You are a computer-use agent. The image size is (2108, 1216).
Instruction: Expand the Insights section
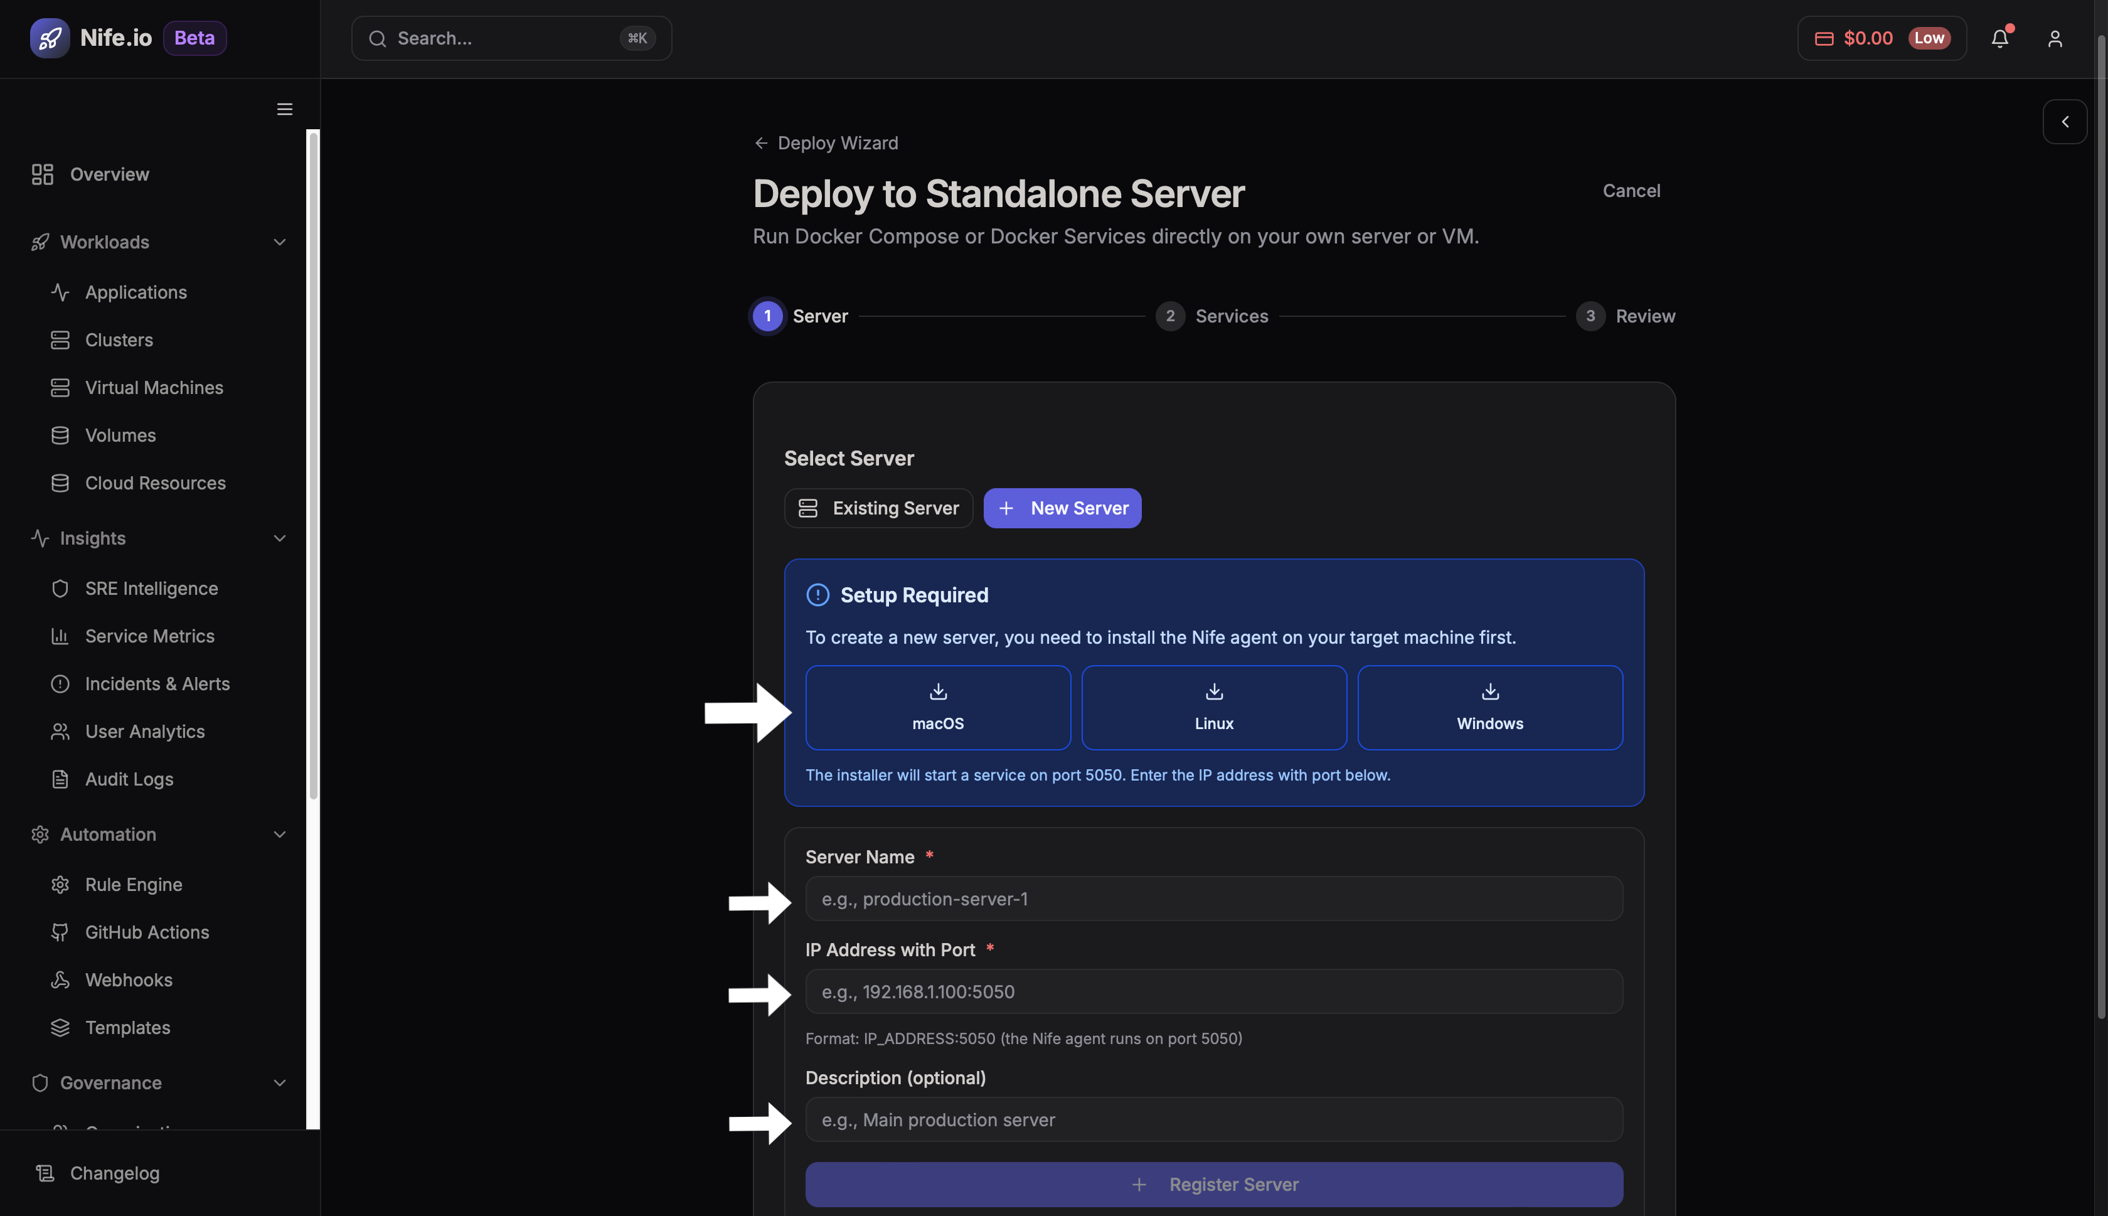pyautogui.click(x=280, y=538)
